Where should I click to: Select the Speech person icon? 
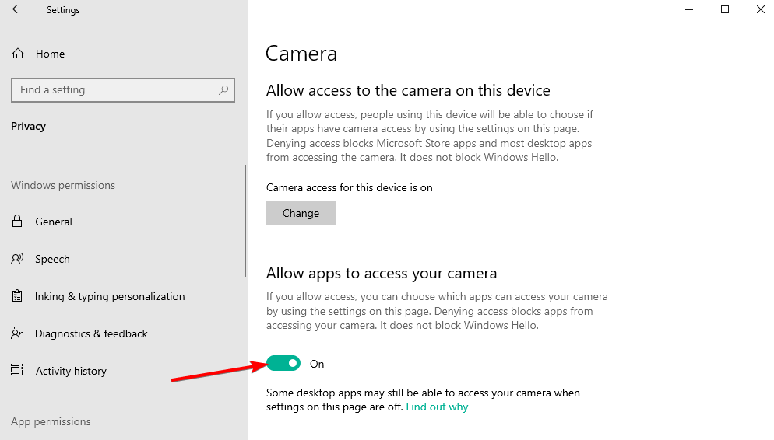pos(17,259)
